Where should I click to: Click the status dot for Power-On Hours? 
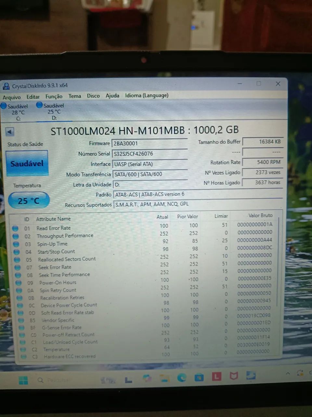click(19, 283)
